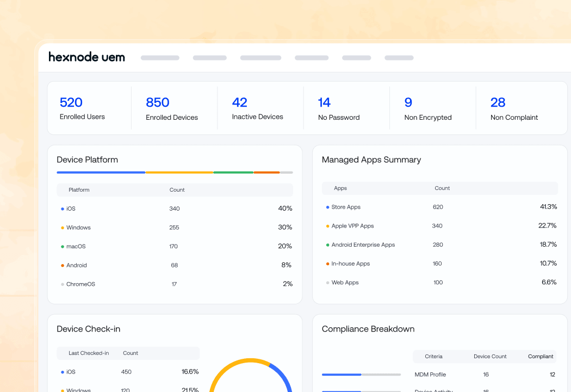571x392 pixels.
Task: Click the green macOS segment of platform bar
Action: click(233, 173)
